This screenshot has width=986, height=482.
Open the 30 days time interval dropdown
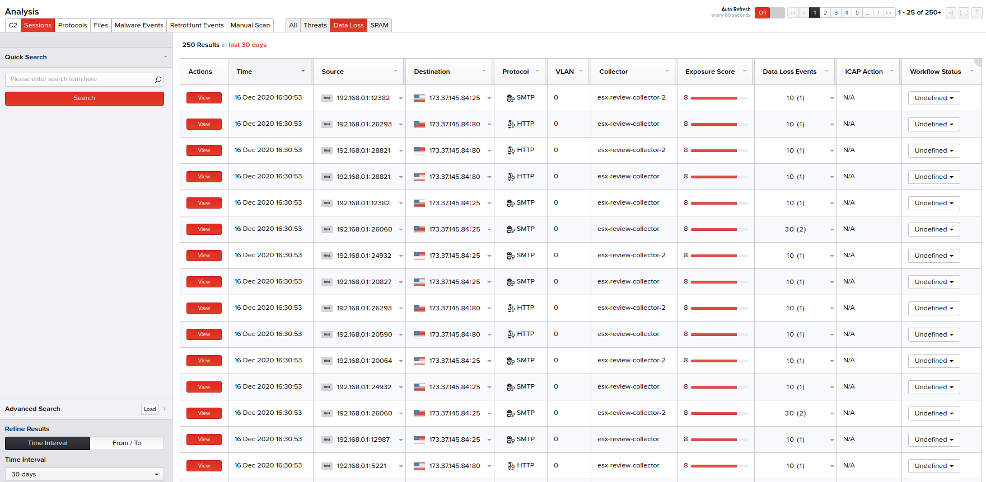click(84, 474)
